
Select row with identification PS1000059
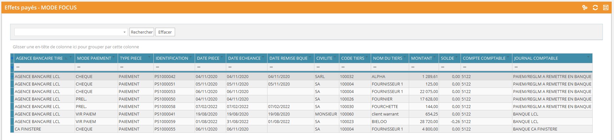click(x=165, y=122)
